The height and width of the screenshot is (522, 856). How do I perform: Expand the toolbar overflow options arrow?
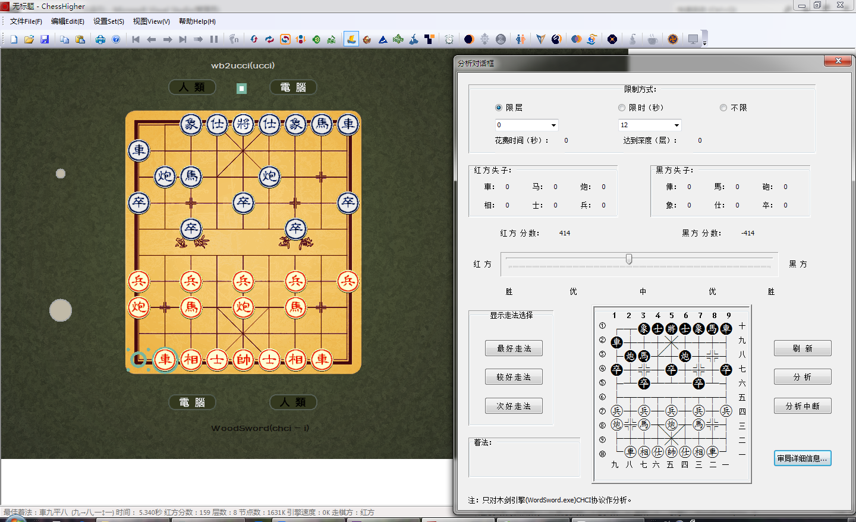click(704, 43)
